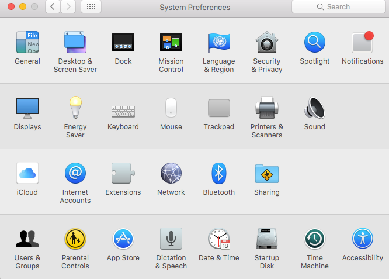Minimize the window with yellow button

(23, 6)
